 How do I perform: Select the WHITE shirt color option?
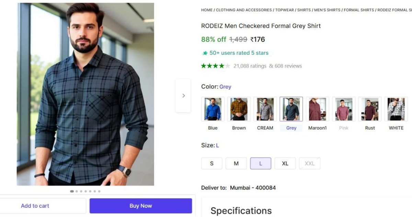396,108
